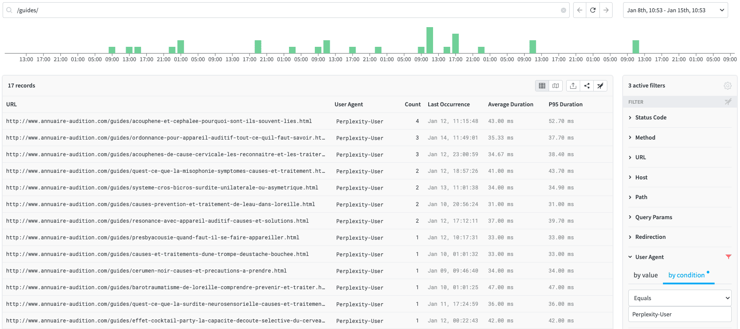Switch to map view
740x329 pixels.
[556, 86]
